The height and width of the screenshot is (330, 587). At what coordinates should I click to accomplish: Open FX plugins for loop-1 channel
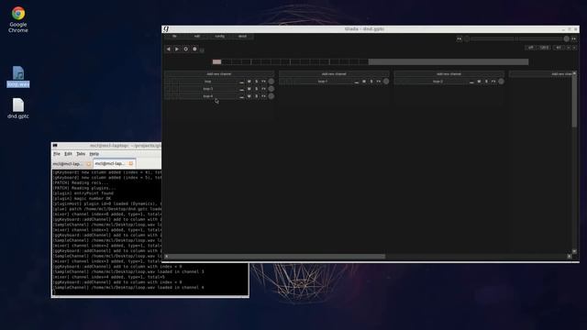379,82
